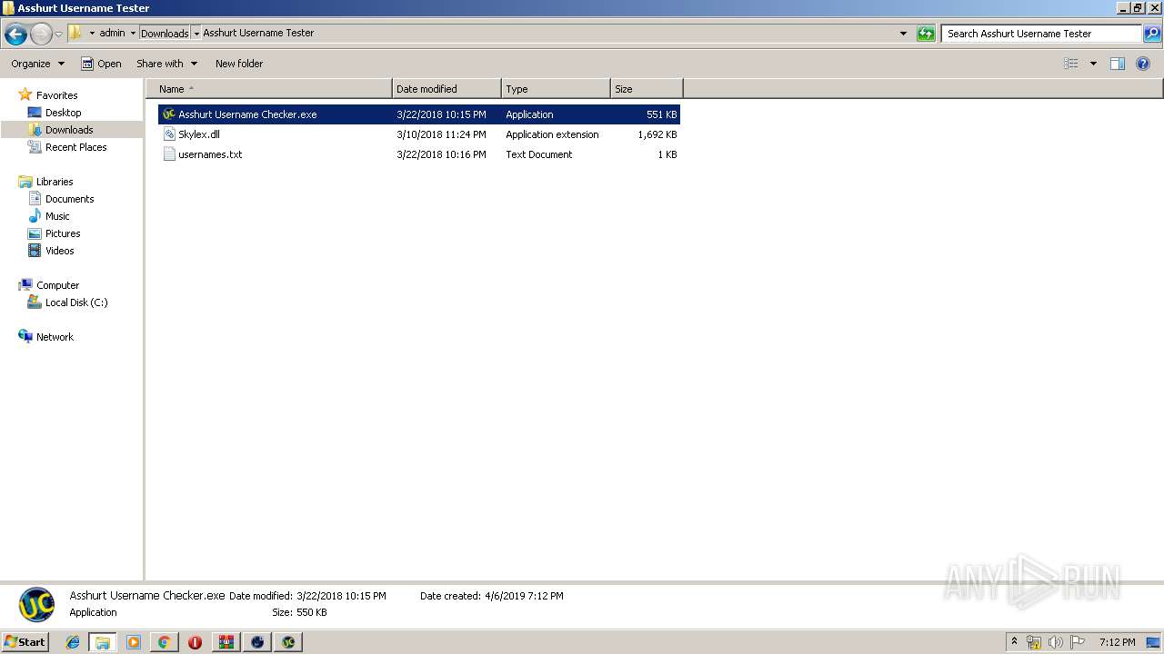Click the Downloads breadcrumb in the address bar
The height and width of the screenshot is (654, 1164).
point(165,34)
